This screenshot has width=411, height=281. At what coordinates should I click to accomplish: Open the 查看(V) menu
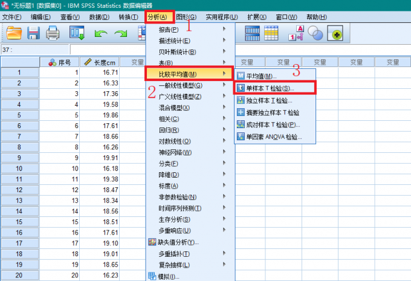point(70,17)
